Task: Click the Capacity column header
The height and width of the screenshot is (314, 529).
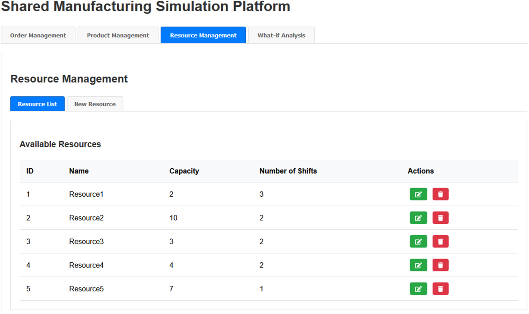Action: pyautogui.click(x=184, y=171)
